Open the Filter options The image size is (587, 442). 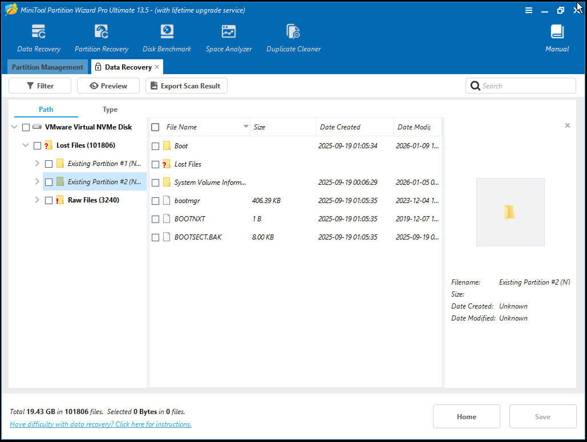pos(39,86)
